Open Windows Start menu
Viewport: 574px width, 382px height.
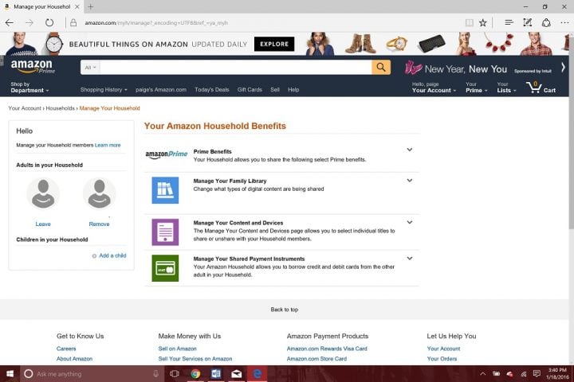(x=10, y=373)
